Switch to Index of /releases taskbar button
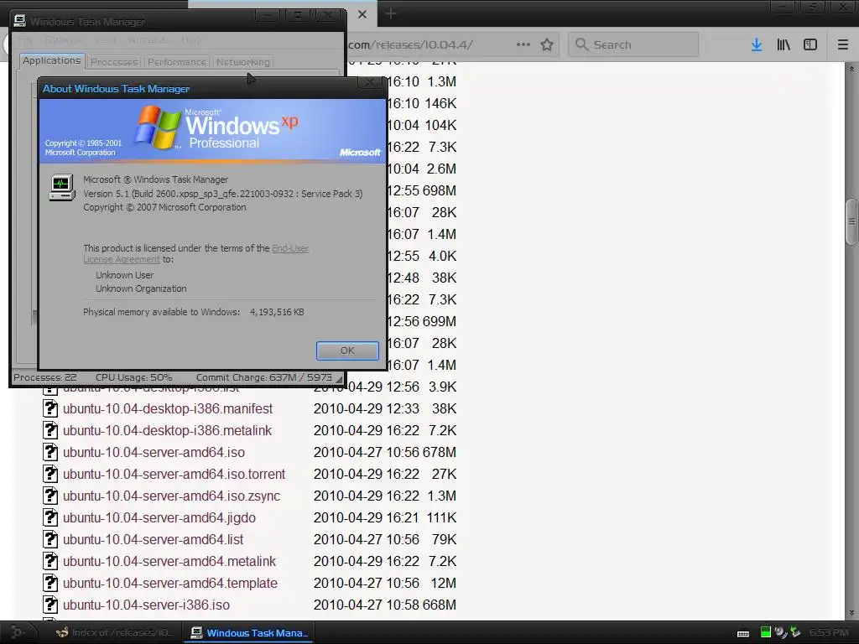 [x=114, y=632]
